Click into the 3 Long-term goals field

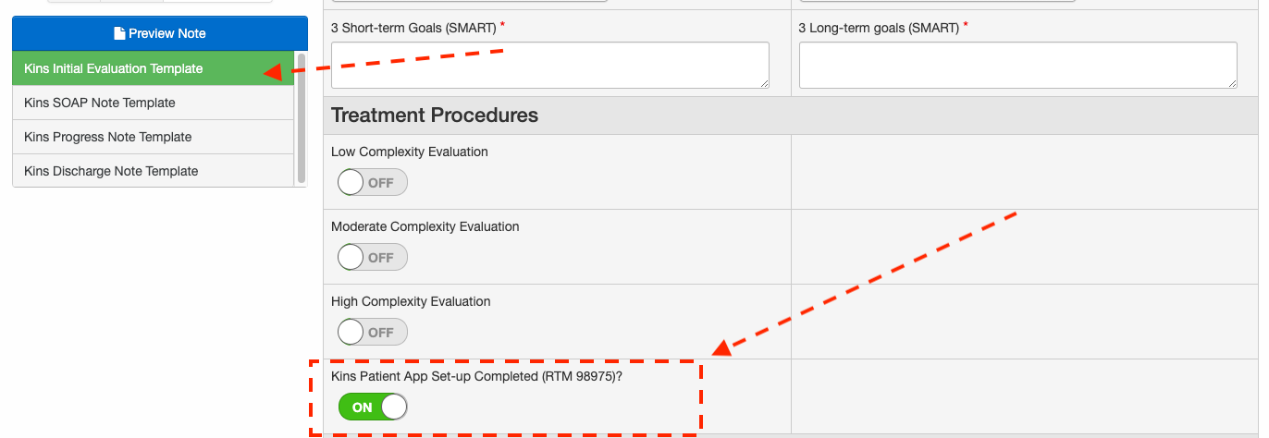(x=1017, y=65)
